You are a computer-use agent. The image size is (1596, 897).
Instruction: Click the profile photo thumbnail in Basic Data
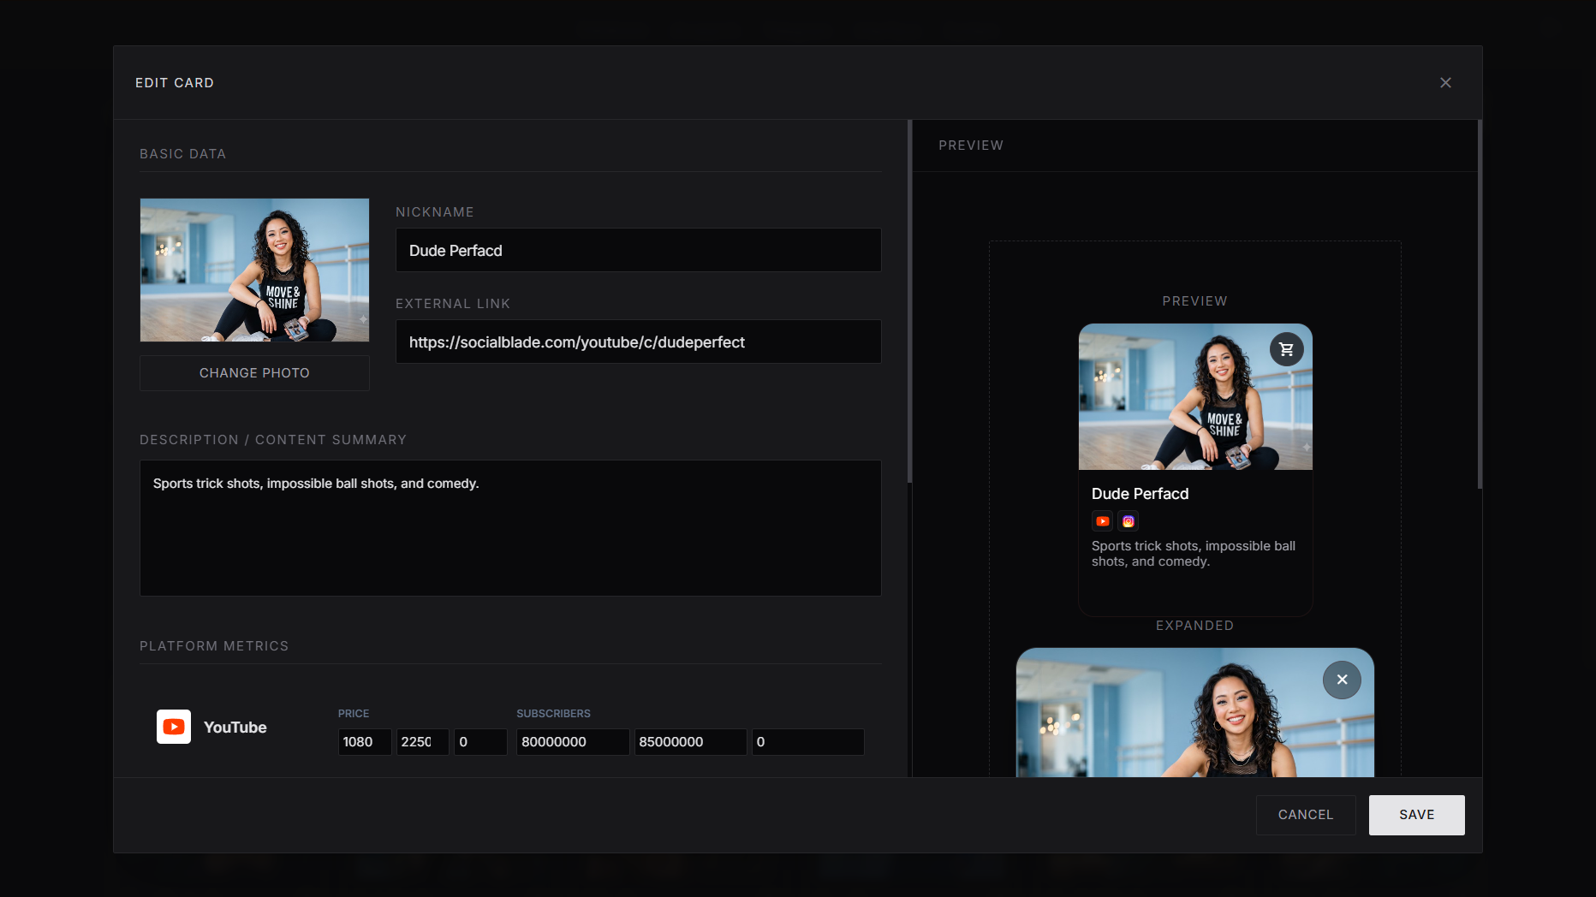254,270
